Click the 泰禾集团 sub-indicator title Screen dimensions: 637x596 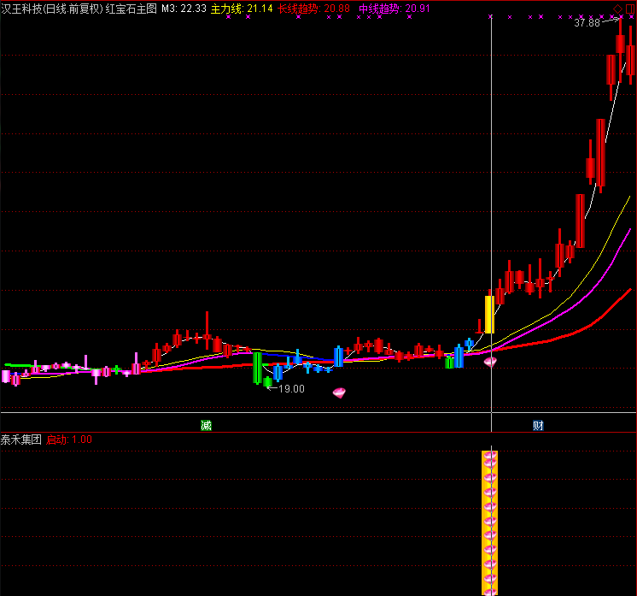(21, 440)
